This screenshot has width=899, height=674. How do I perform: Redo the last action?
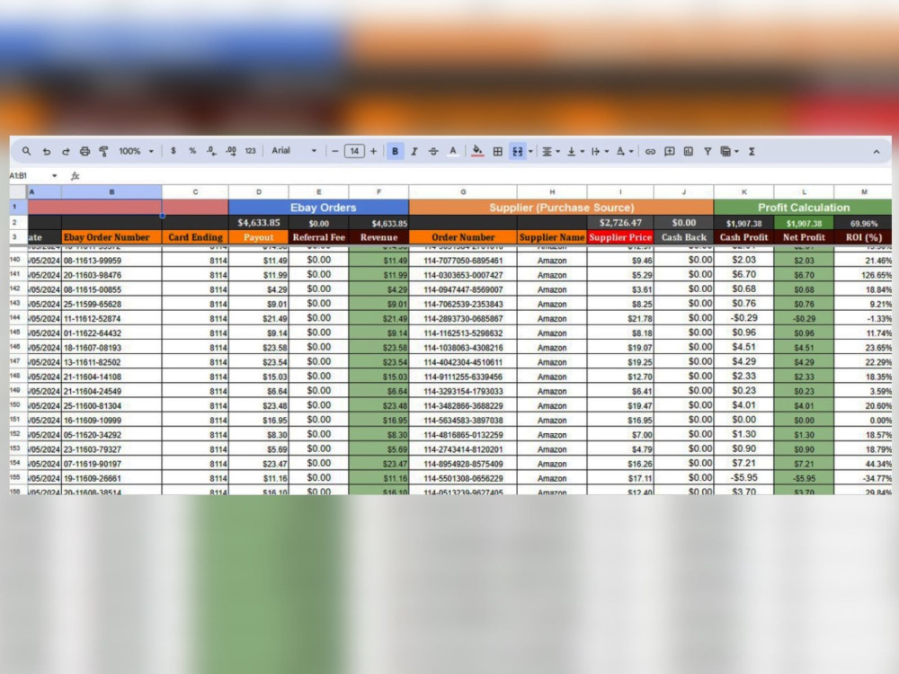tap(66, 151)
